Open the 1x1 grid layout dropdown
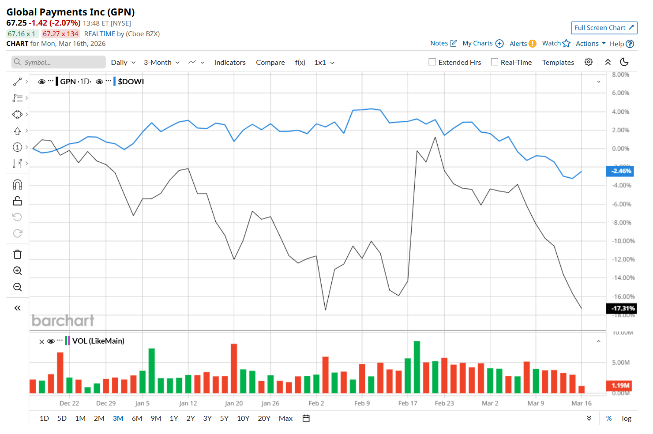653x434 pixels. [x=324, y=62]
